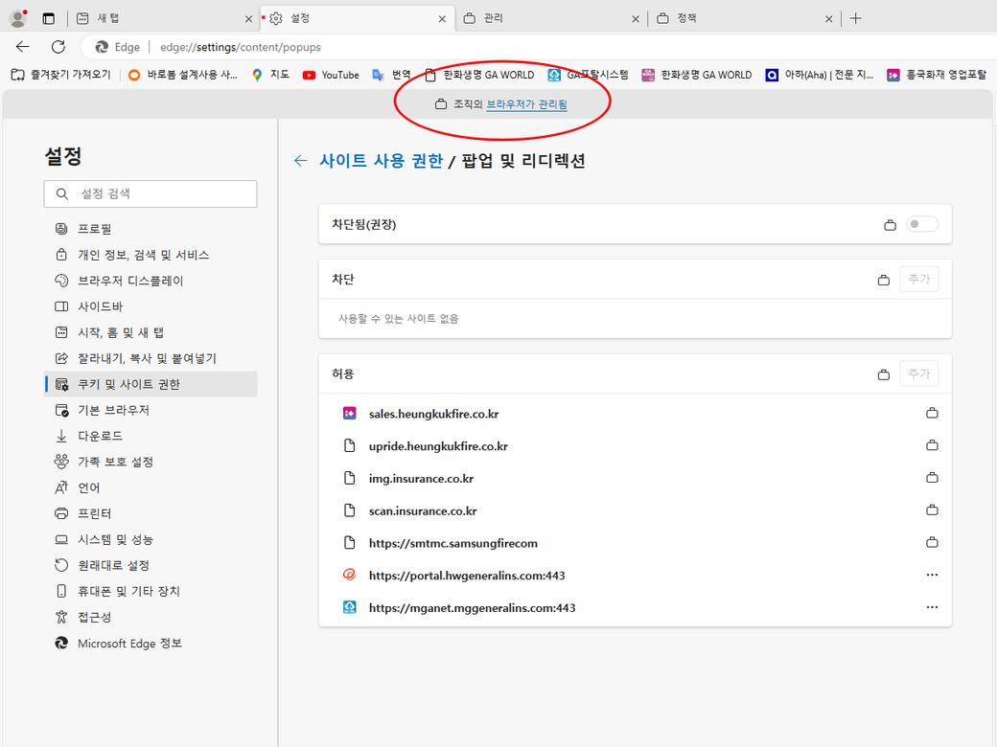Click the 브라우저가 관리됨 link
This screenshot has height=747, width=997.
point(526,104)
